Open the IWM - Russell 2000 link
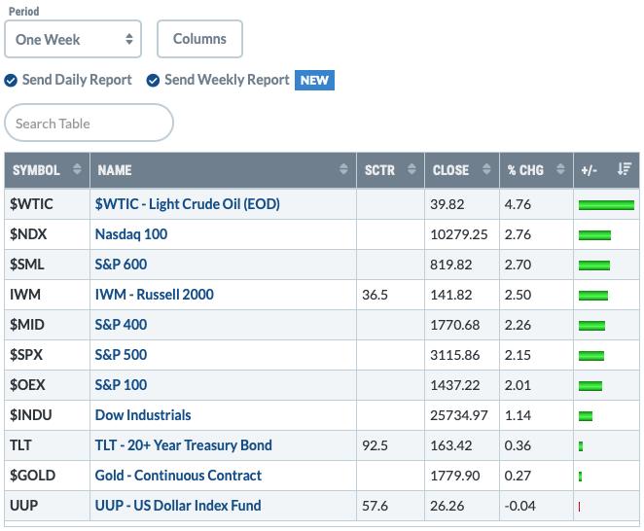The height and width of the screenshot is (531, 644). 154,295
